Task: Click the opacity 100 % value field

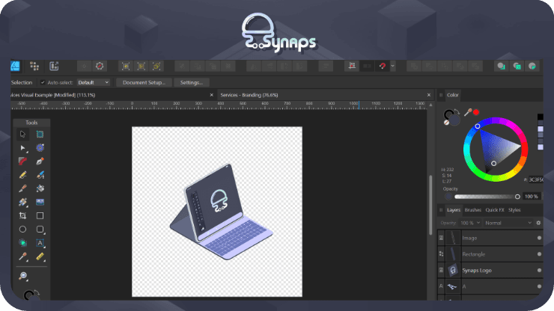Action: [x=532, y=197]
